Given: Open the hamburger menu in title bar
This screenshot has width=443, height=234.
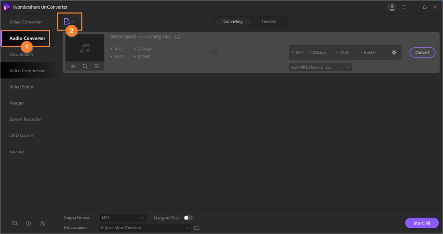Looking at the screenshot, I should click(404, 7).
